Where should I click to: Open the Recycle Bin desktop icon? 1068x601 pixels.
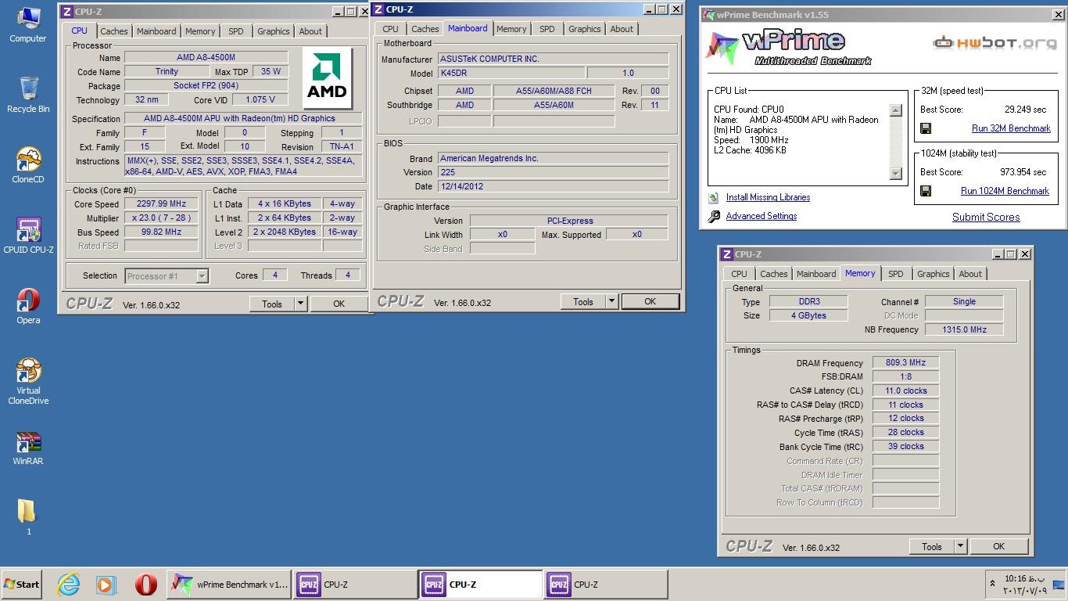pos(28,95)
